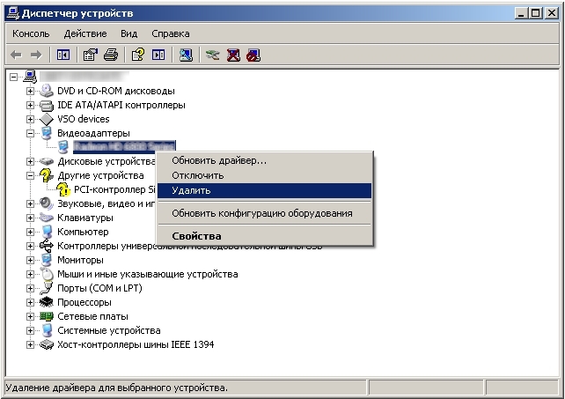Click the Help question-mark toolbar icon
Image resolution: width=565 pixels, height=399 pixels.
tap(138, 55)
